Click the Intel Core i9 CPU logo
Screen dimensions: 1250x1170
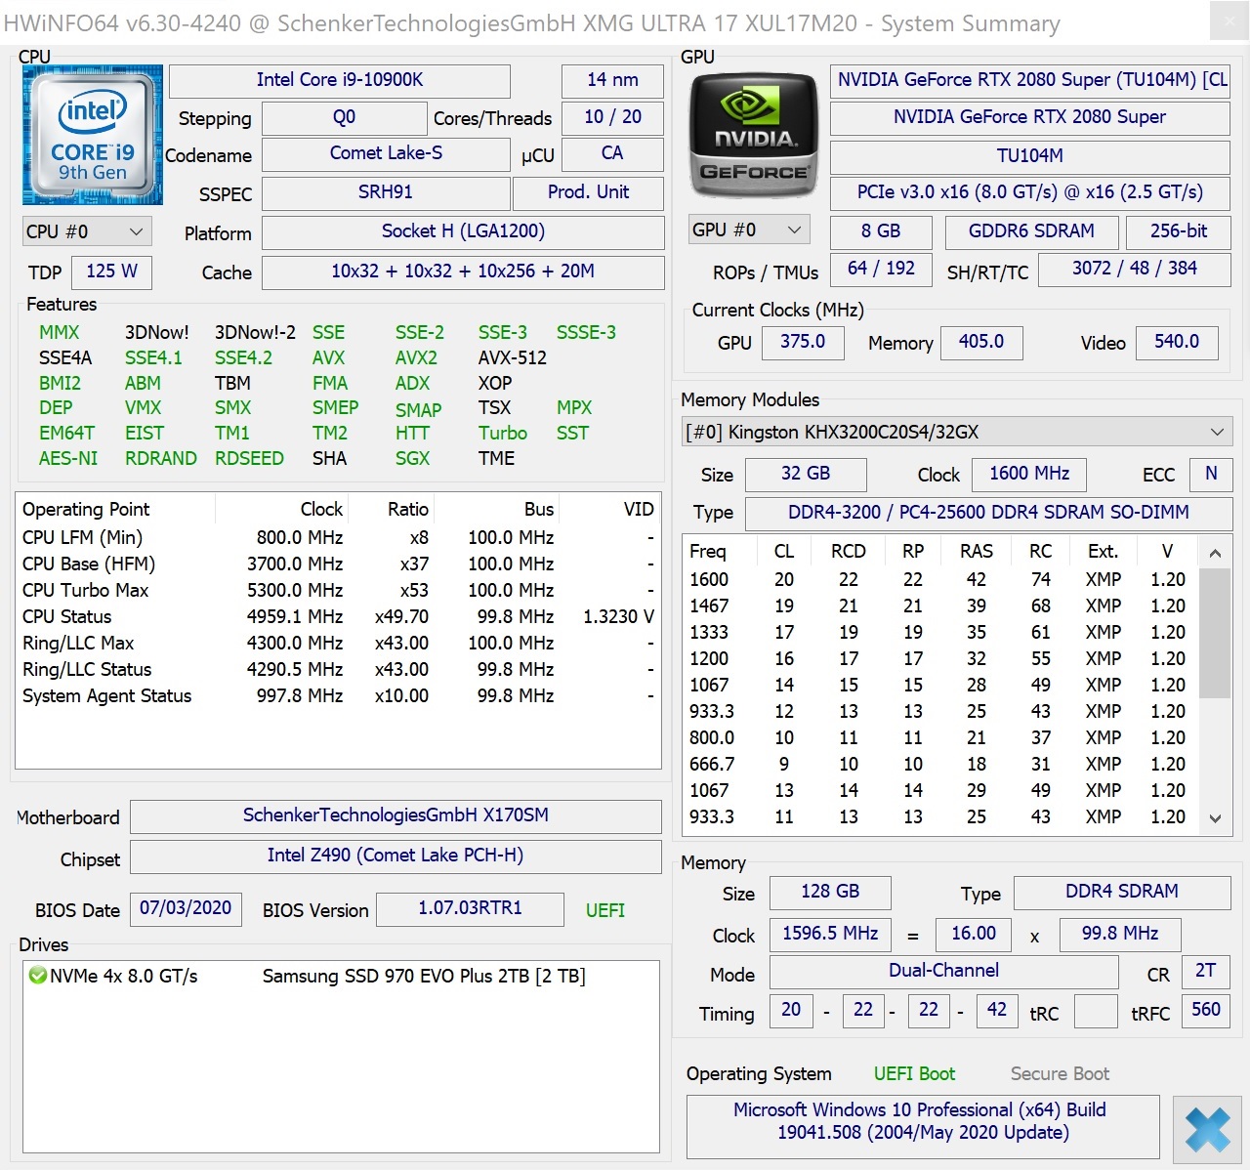[x=93, y=135]
